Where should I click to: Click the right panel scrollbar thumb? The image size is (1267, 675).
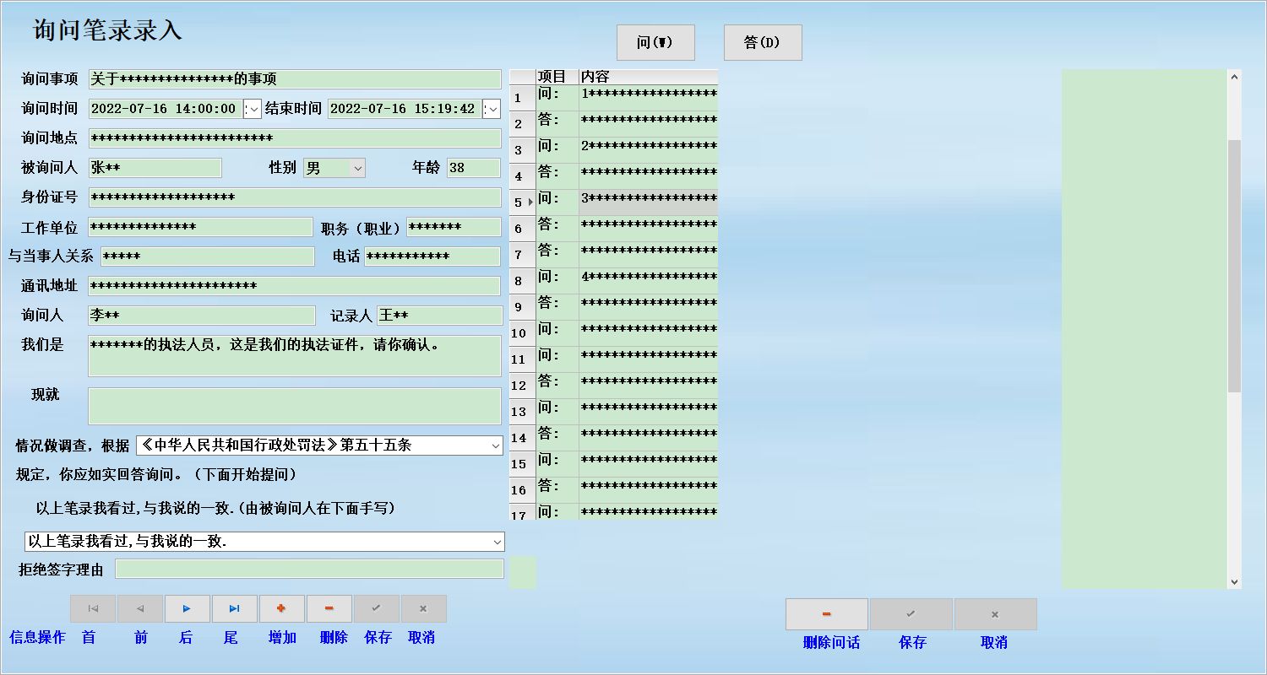tap(1235, 266)
